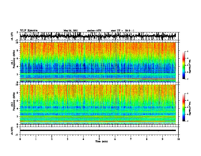Viewport: 201px width, 156px height.
Task: Click time axis tick label '3'
Action: pos(68,139)
